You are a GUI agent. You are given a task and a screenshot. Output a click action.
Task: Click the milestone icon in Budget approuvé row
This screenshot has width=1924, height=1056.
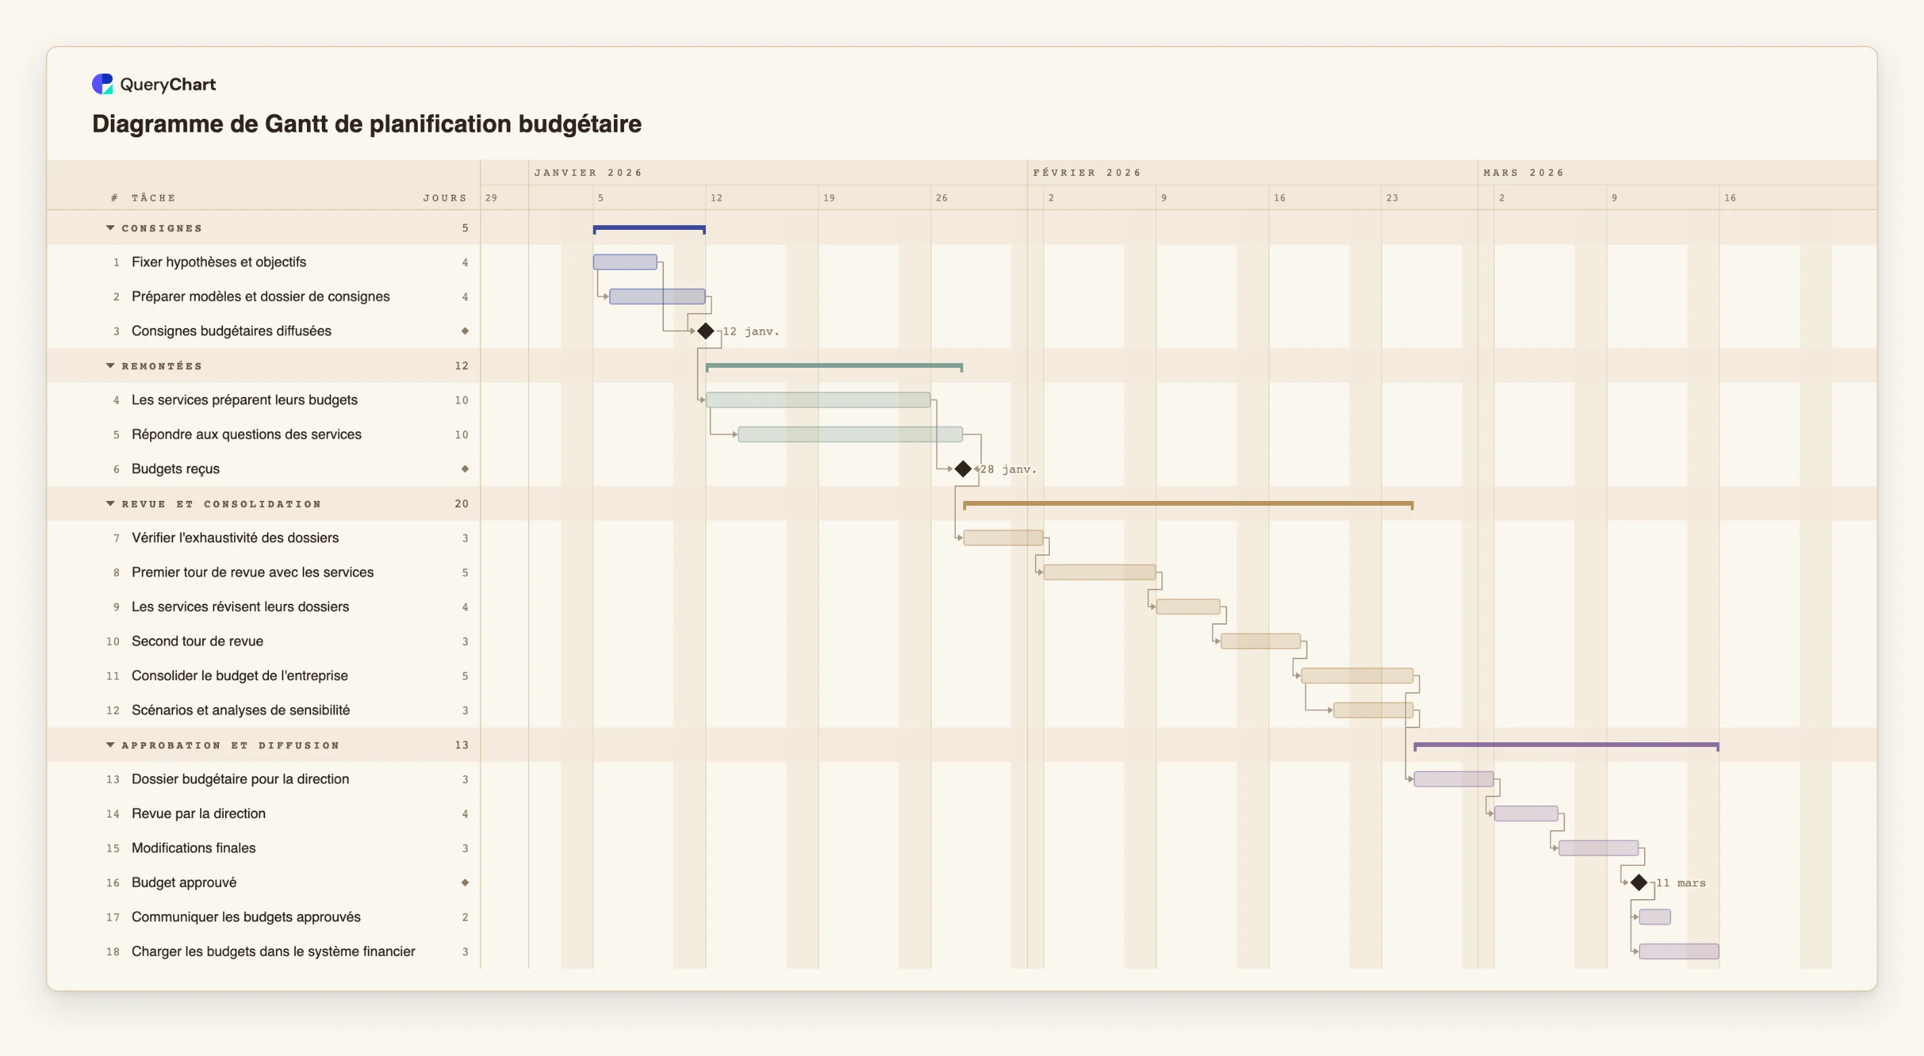point(464,883)
